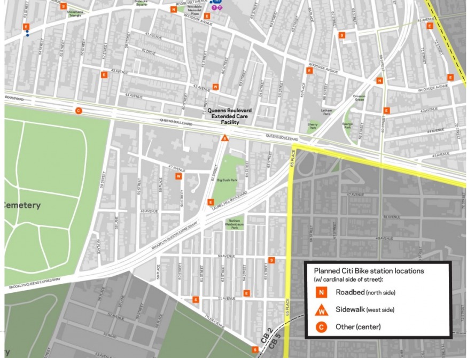Click the Other C circle icon in legend

pos(321,327)
